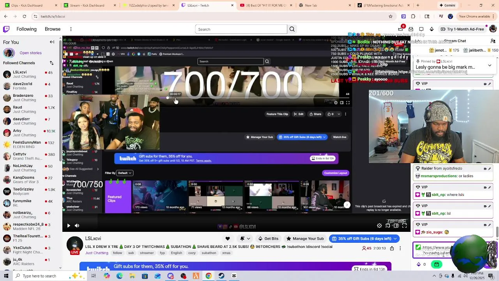This screenshot has width=499, height=281.
Task: Open the chat points balance icon
Action: [419, 264]
